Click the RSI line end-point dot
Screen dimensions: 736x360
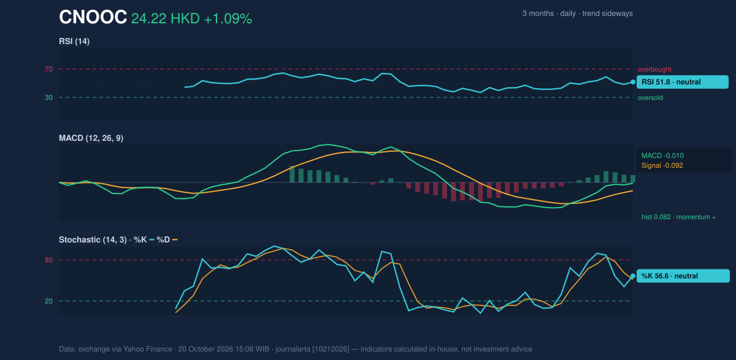coord(633,82)
